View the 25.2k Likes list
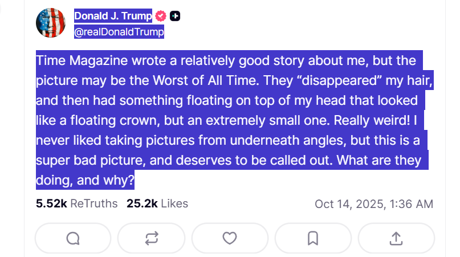 (157, 203)
